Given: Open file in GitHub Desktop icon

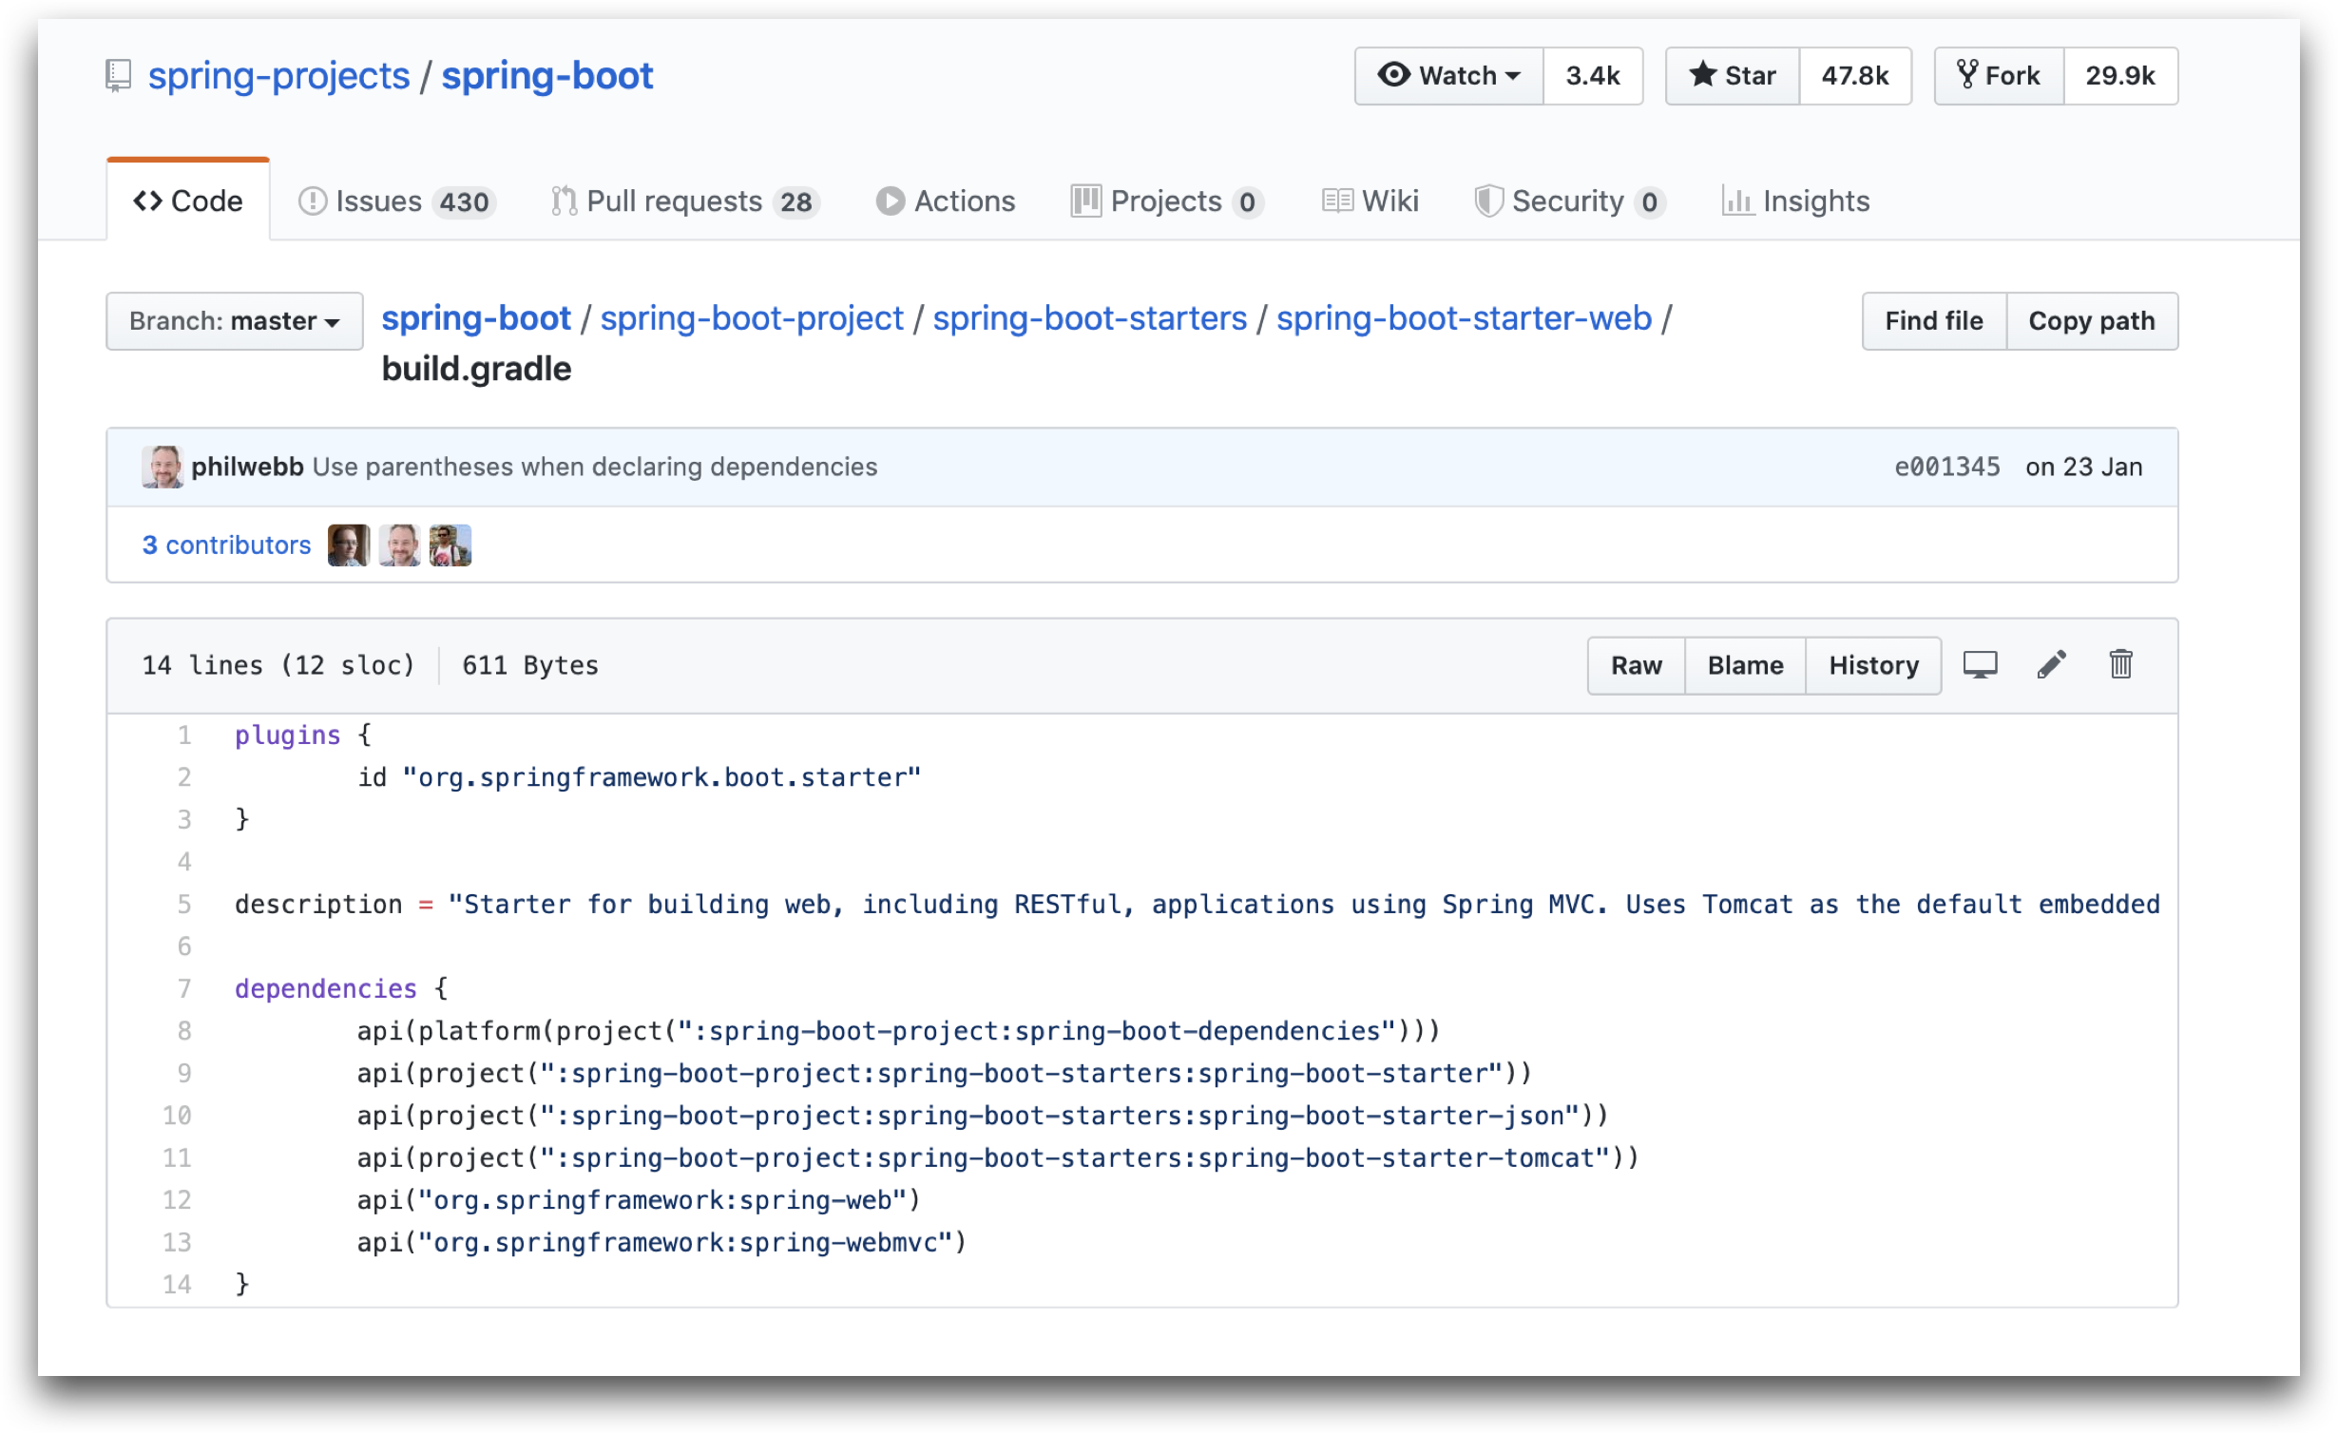Looking at the screenshot, I should point(1981,664).
